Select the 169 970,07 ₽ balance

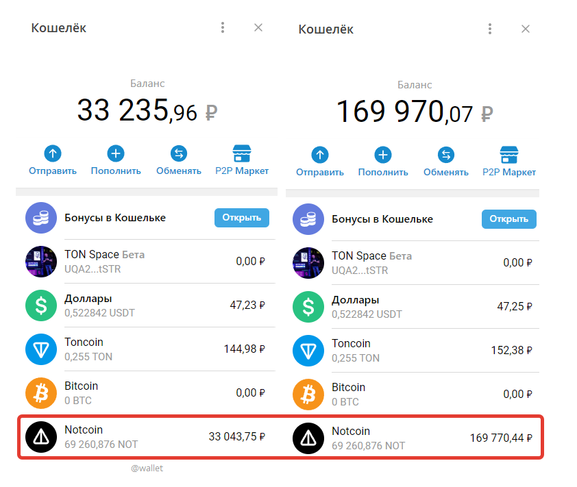click(415, 112)
